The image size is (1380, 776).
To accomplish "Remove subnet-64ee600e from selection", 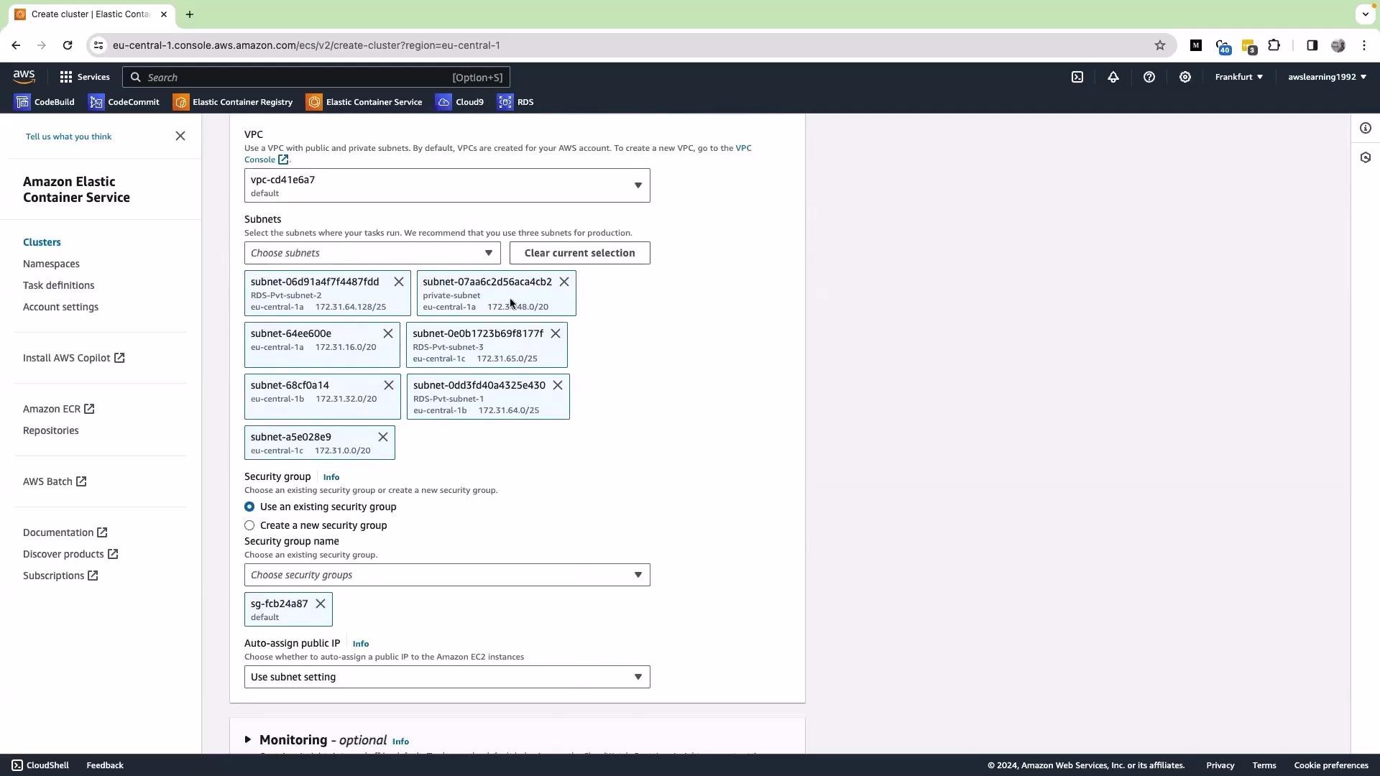I will click(388, 333).
